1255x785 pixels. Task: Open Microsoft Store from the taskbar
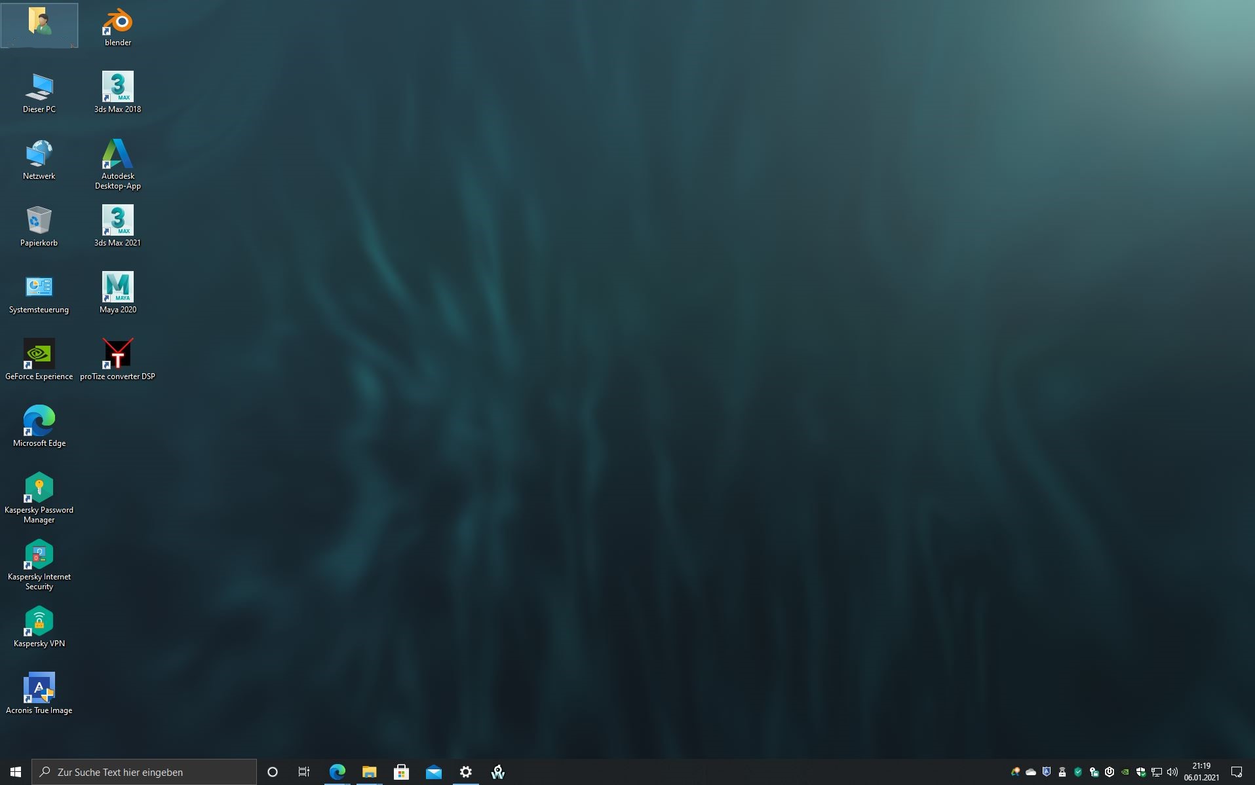point(401,772)
